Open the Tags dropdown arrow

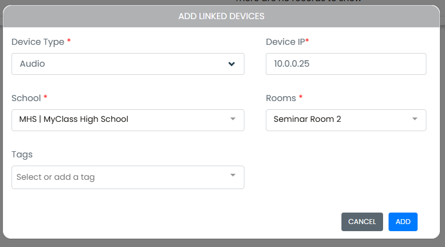pyautogui.click(x=232, y=175)
